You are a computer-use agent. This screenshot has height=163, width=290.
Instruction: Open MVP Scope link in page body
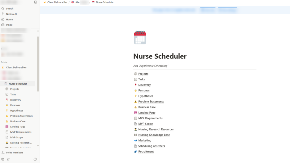(x=145, y=124)
